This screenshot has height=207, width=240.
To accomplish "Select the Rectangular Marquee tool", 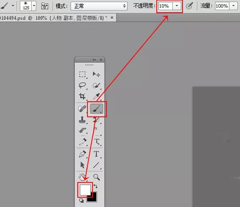I will (x=82, y=75).
